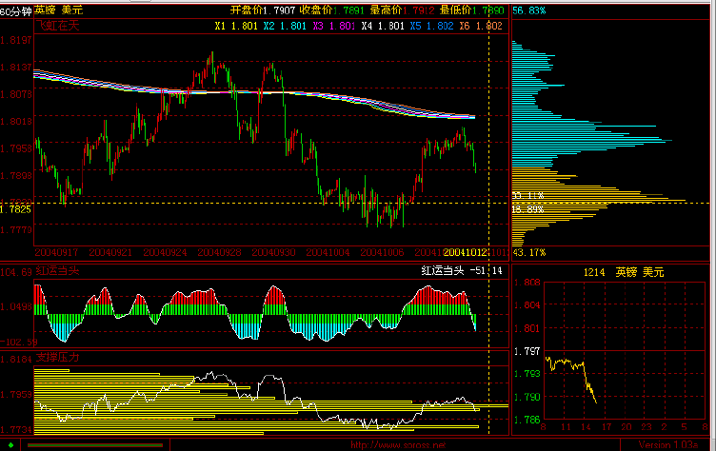Image resolution: width=716 pixels, height=451 pixels.
Task: Click the 20040921 date label
Action: [x=110, y=252]
